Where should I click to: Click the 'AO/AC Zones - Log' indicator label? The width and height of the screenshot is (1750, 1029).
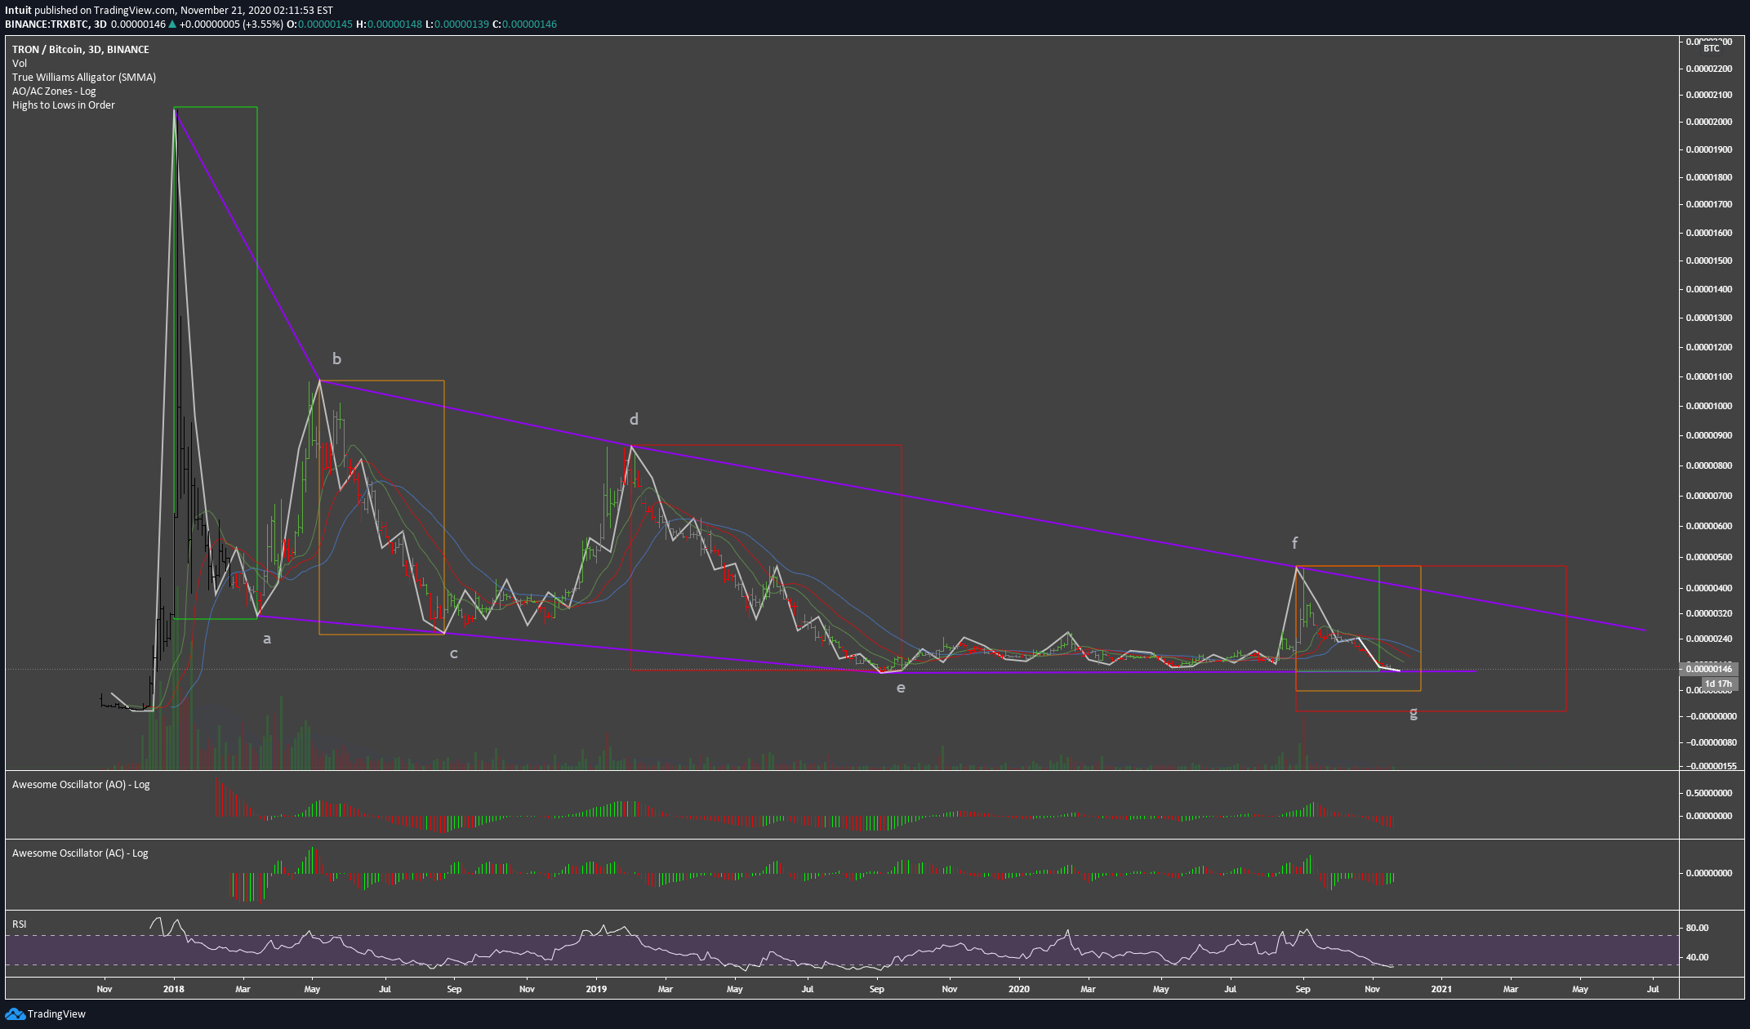coord(54,91)
